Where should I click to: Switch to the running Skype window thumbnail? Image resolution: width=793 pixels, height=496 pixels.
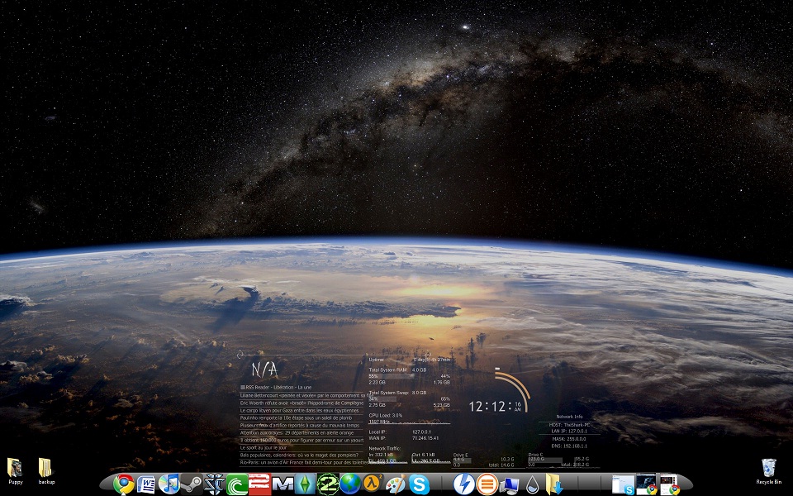pyautogui.click(x=623, y=484)
